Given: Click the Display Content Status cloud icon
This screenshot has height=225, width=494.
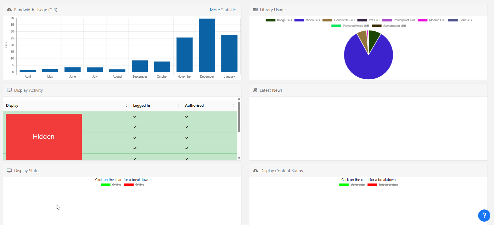Looking at the screenshot, I should click(256, 171).
